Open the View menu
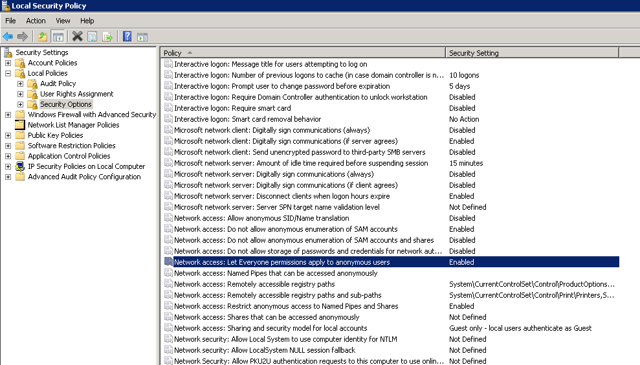Image resolution: width=640 pixels, height=365 pixels. tap(63, 21)
